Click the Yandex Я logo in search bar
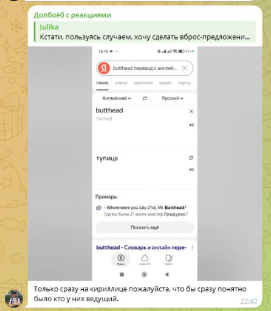 coord(104,68)
